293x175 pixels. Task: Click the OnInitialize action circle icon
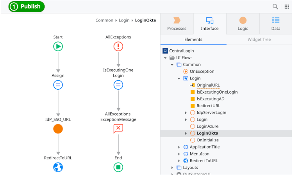point(193,140)
